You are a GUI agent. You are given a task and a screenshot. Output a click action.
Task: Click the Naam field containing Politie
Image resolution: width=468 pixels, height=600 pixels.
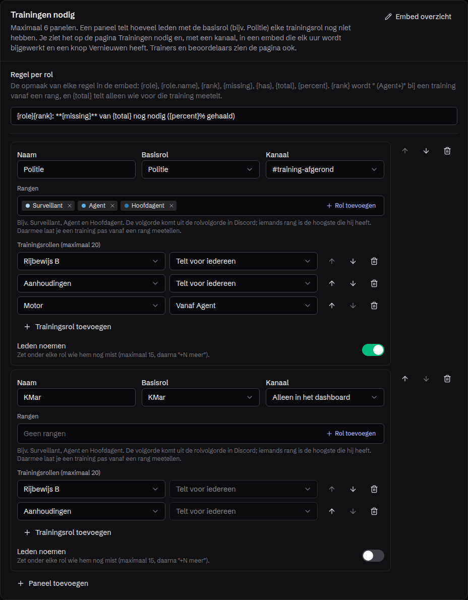(x=76, y=169)
